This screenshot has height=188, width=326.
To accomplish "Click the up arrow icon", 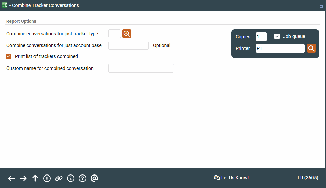I will tap(35, 178).
